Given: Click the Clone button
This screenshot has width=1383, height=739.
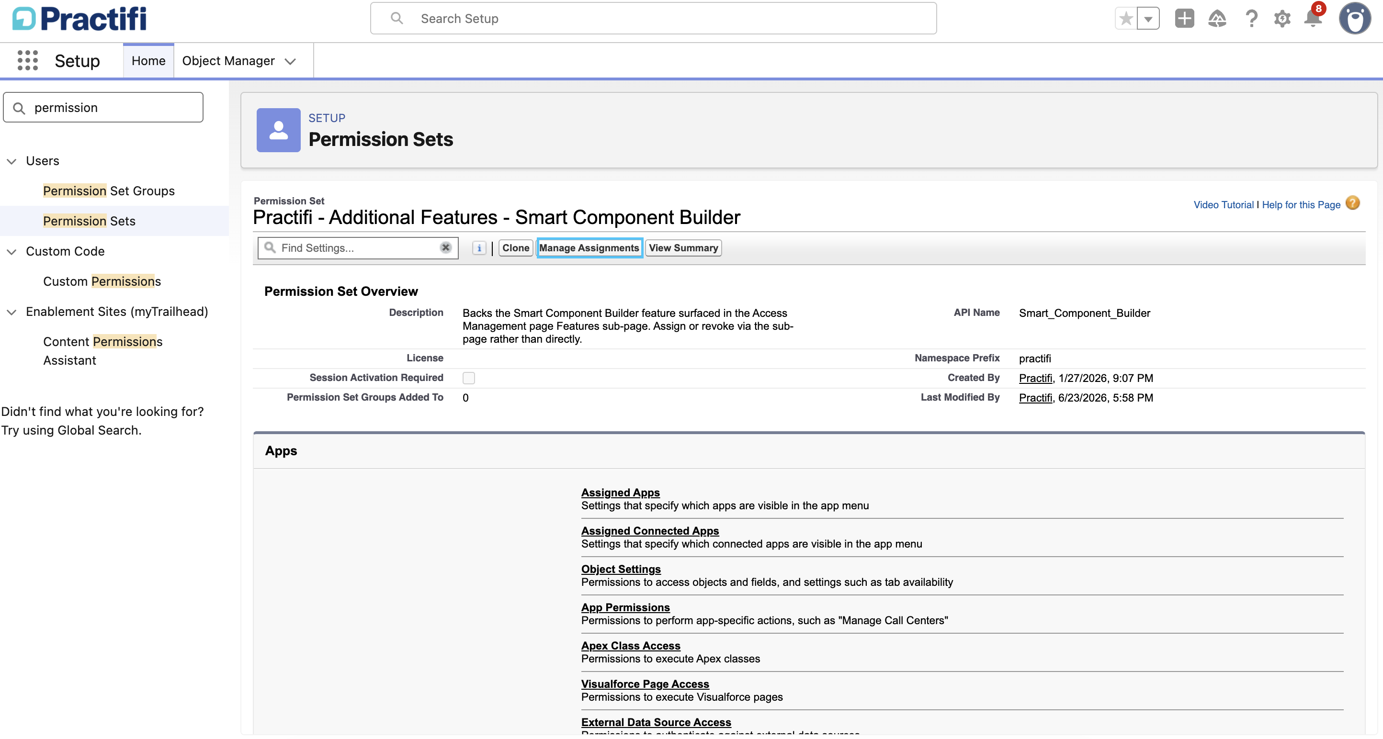Looking at the screenshot, I should click(x=515, y=248).
